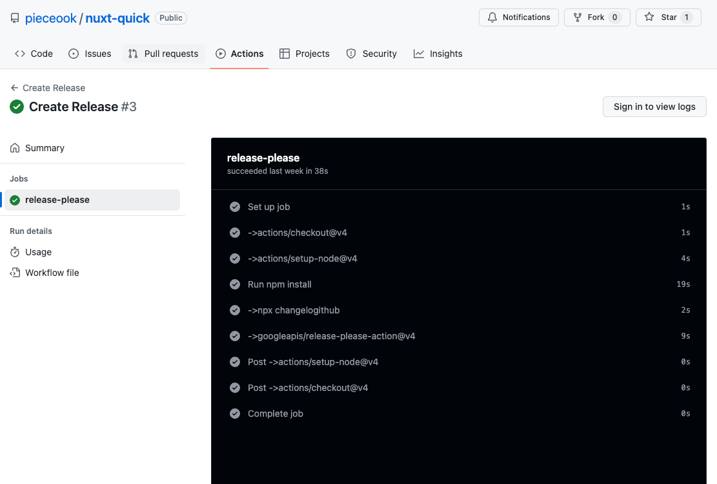This screenshot has height=484, width=717.
Task: Click the Workflow file icon
Action: point(15,273)
